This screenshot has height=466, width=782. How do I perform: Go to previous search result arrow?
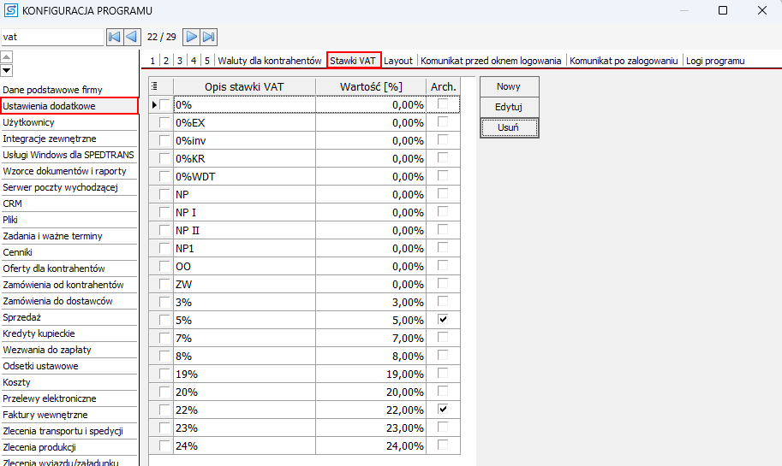pos(132,37)
